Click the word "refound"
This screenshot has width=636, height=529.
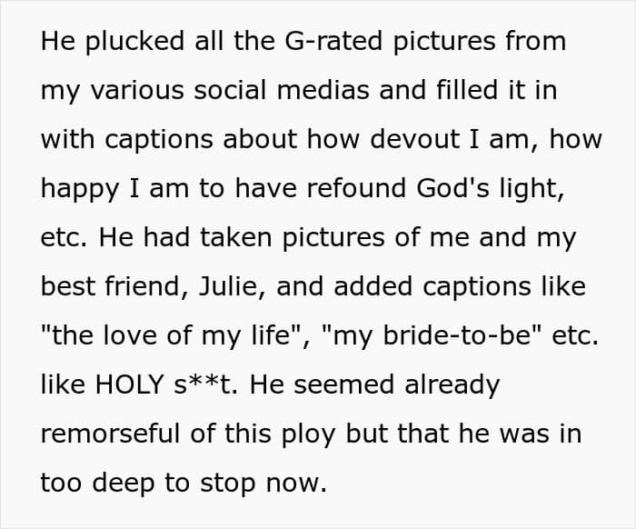tap(356, 188)
